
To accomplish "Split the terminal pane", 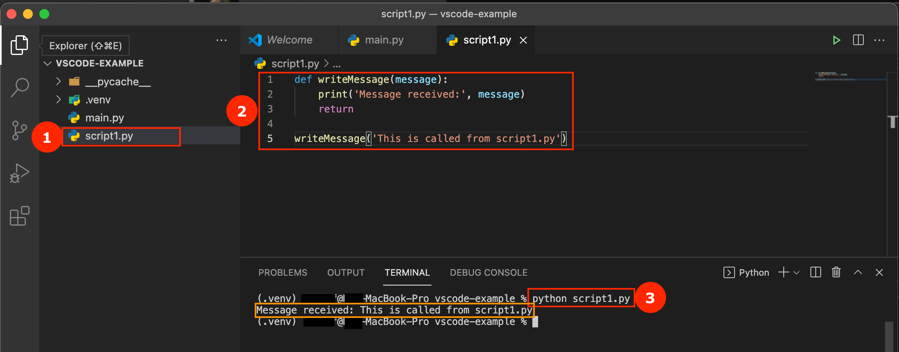I will pyautogui.click(x=816, y=272).
